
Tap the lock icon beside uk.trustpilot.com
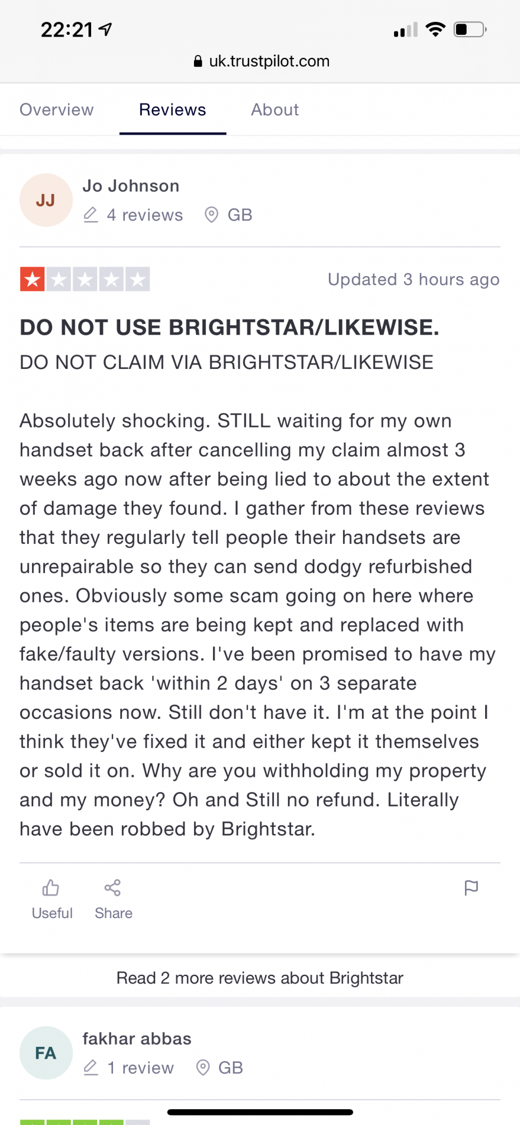tap(198, 61)
